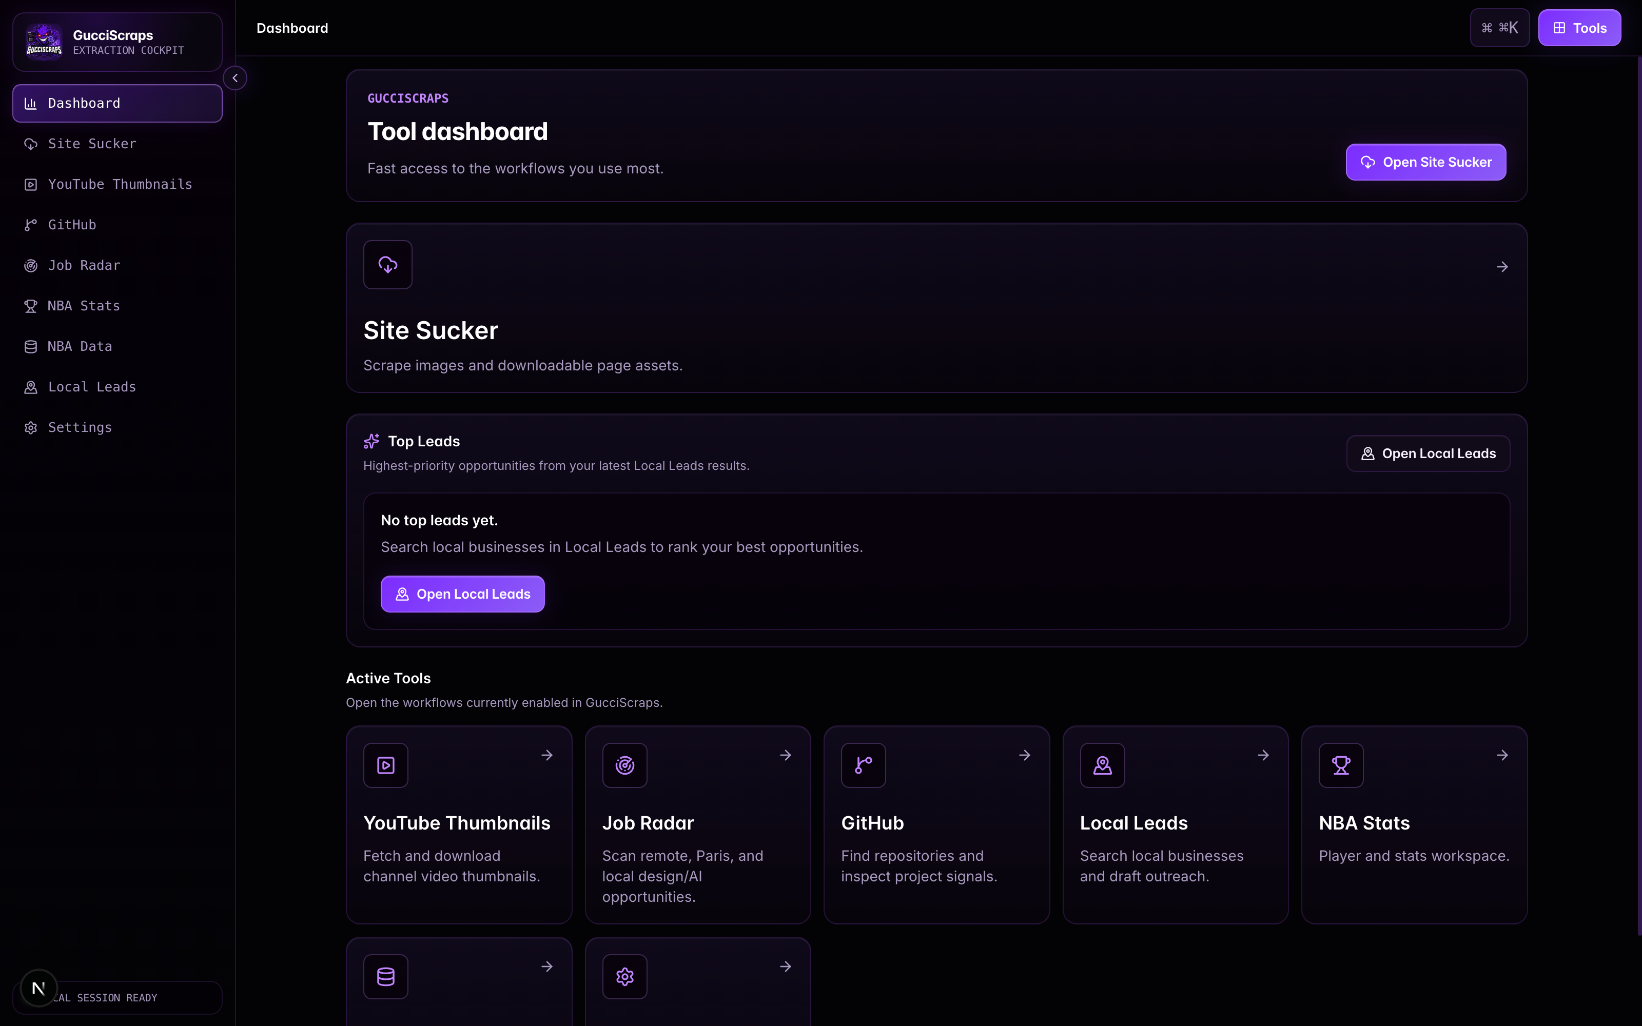The image size is (1642, 1026).
Task: Collapse the sidebar with the chevron button
Action: [235, 78]
